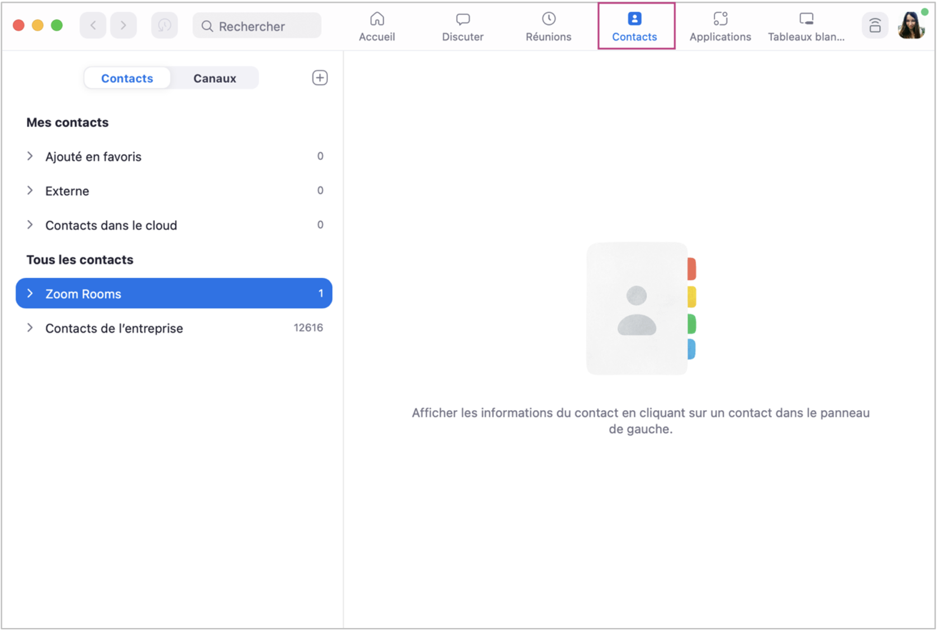Screen dimensions: 939x633
Task: Open the Réunions clock icon
Action: [x=548, y=20]
